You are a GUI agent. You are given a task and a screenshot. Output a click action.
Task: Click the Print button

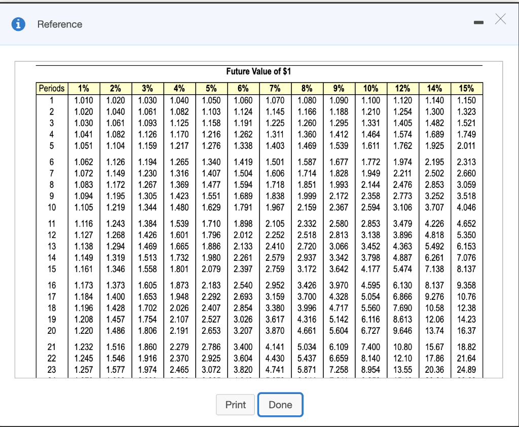(x=235, y=405)
